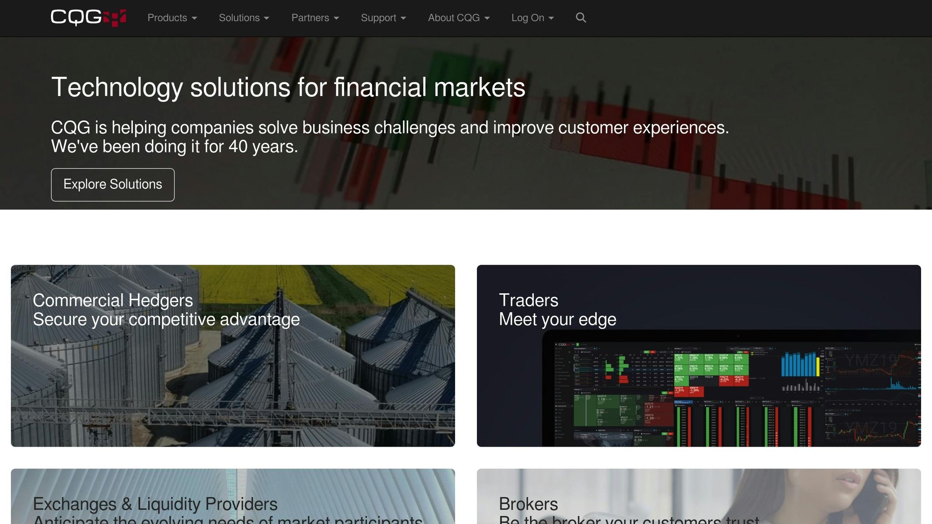Image resolution: width=932 pixels, height=524 pixels.
Task: Expand the Partners navigation dropdown
Action: click(315, 18)
